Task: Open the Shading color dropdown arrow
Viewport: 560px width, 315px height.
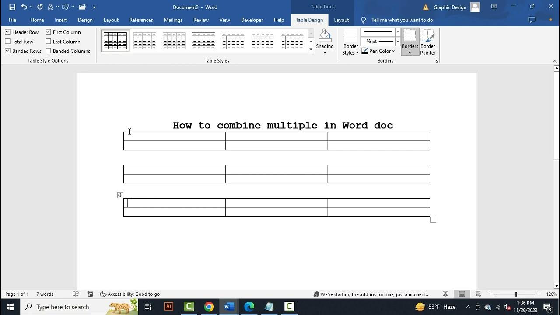Action: tap(325, 52)
